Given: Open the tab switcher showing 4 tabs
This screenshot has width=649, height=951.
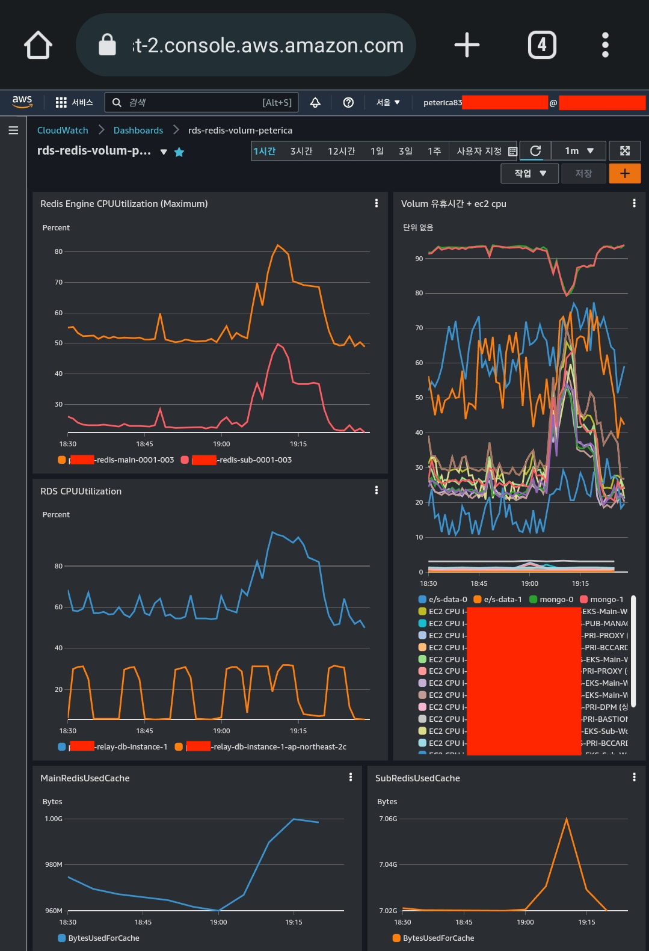Looking at the screenshot, I should point(542,45).
